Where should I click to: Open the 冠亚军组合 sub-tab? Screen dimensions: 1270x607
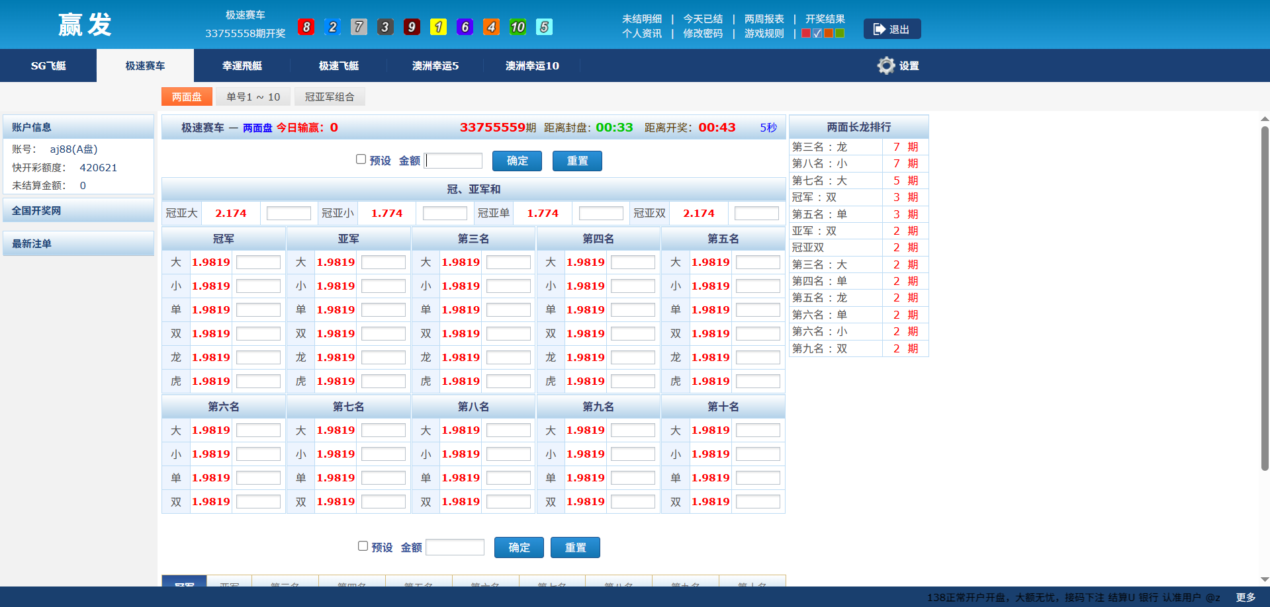pyautogui.click(x=329, y=97)
